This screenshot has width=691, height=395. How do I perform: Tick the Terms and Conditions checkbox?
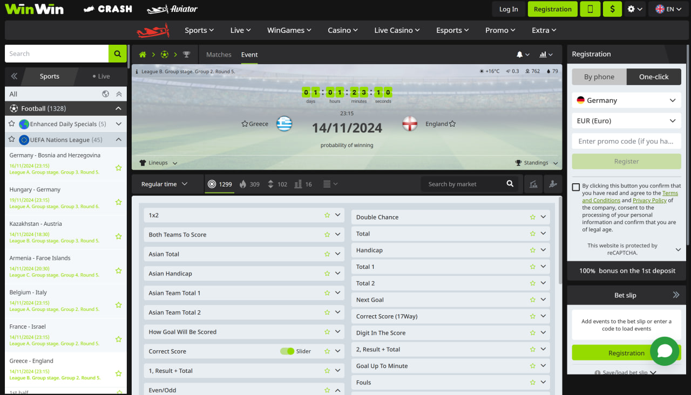click(x=575, y=187)
